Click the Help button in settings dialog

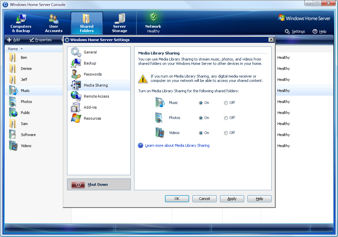tap(259, 199)
